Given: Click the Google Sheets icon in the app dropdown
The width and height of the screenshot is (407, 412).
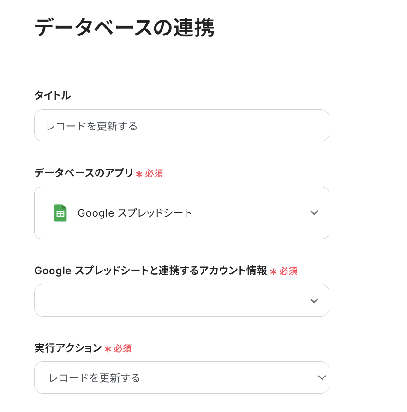Looking at the screenshot, I should 60,213.
